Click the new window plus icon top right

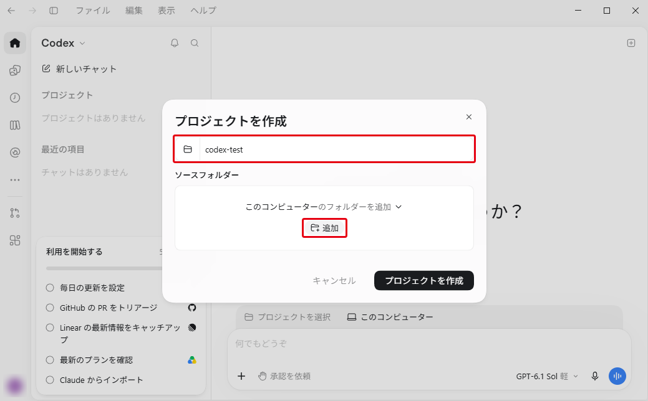[x=631, y=43]
